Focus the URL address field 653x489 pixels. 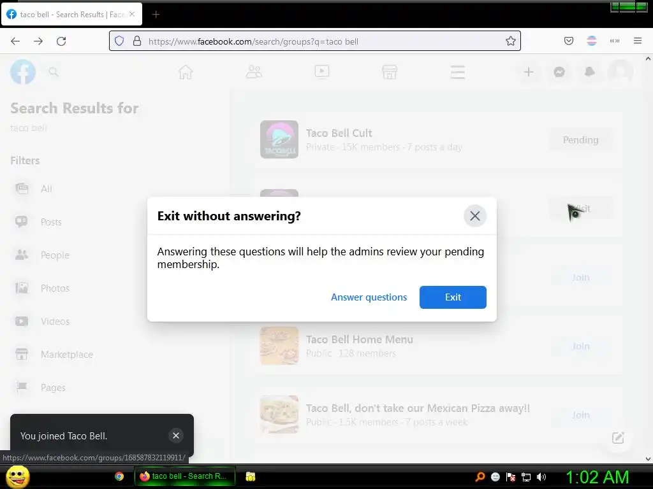click(315, 41)
